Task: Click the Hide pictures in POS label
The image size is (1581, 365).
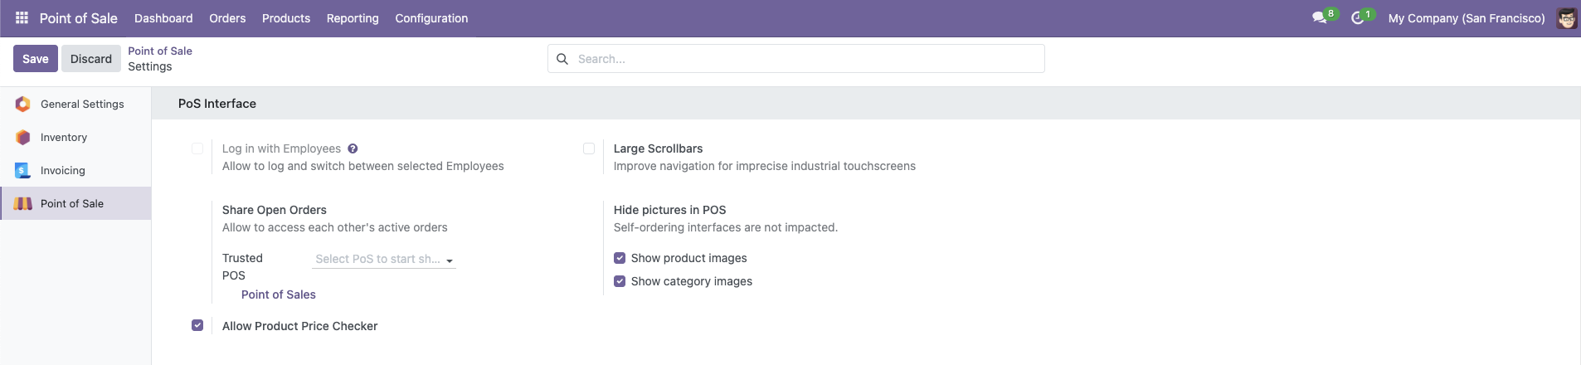Action: click(670, 210)
